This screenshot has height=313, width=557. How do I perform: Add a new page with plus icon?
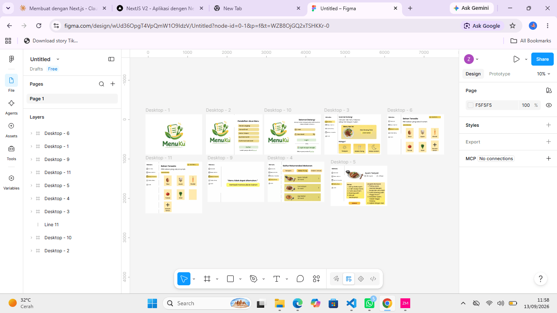coord(113,84)
